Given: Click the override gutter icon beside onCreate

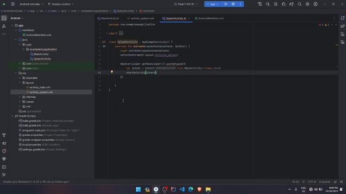Looking at the screenshot, I should 104,46.
